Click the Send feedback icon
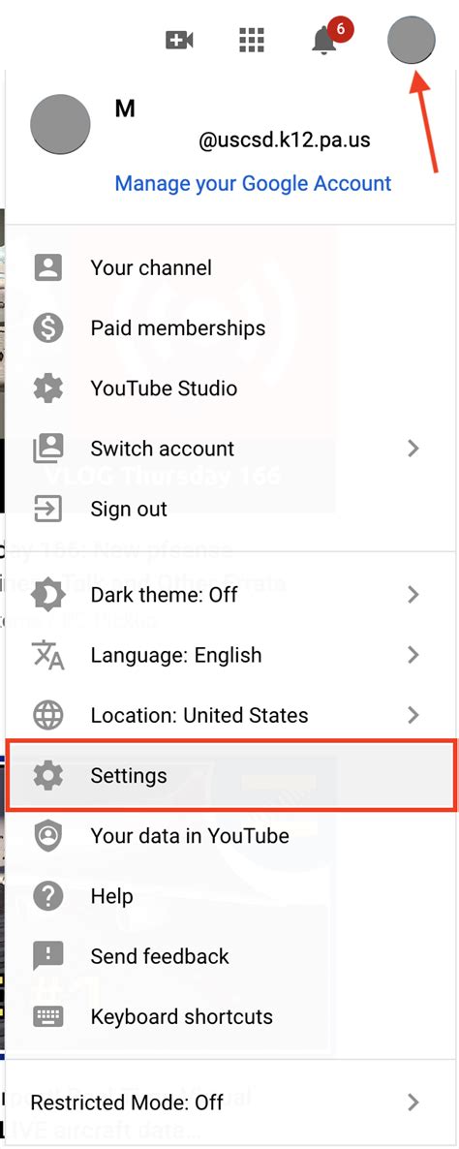 coord(48,956)
